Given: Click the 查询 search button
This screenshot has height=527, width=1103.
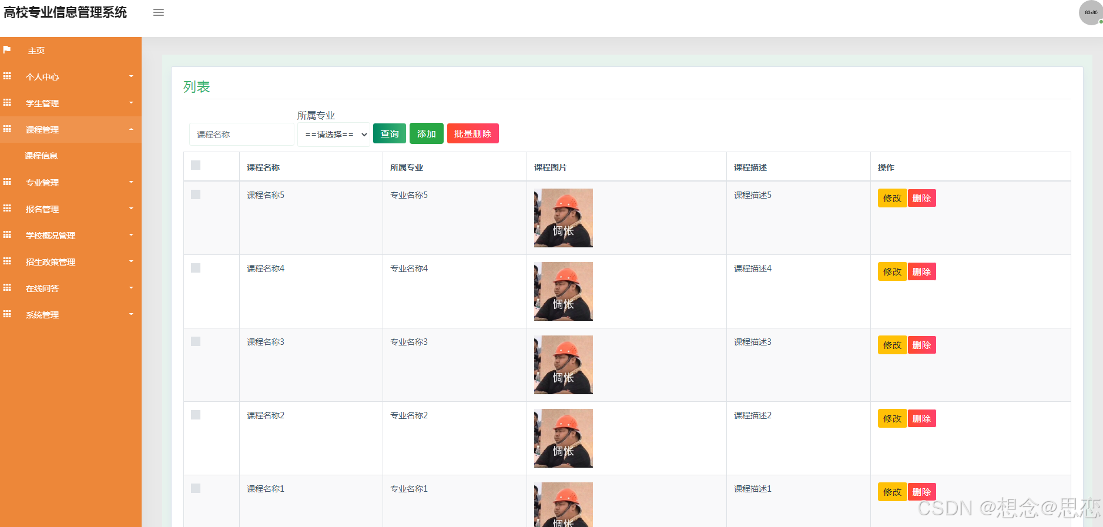Looking at the screenshot, I should point(390,133).
